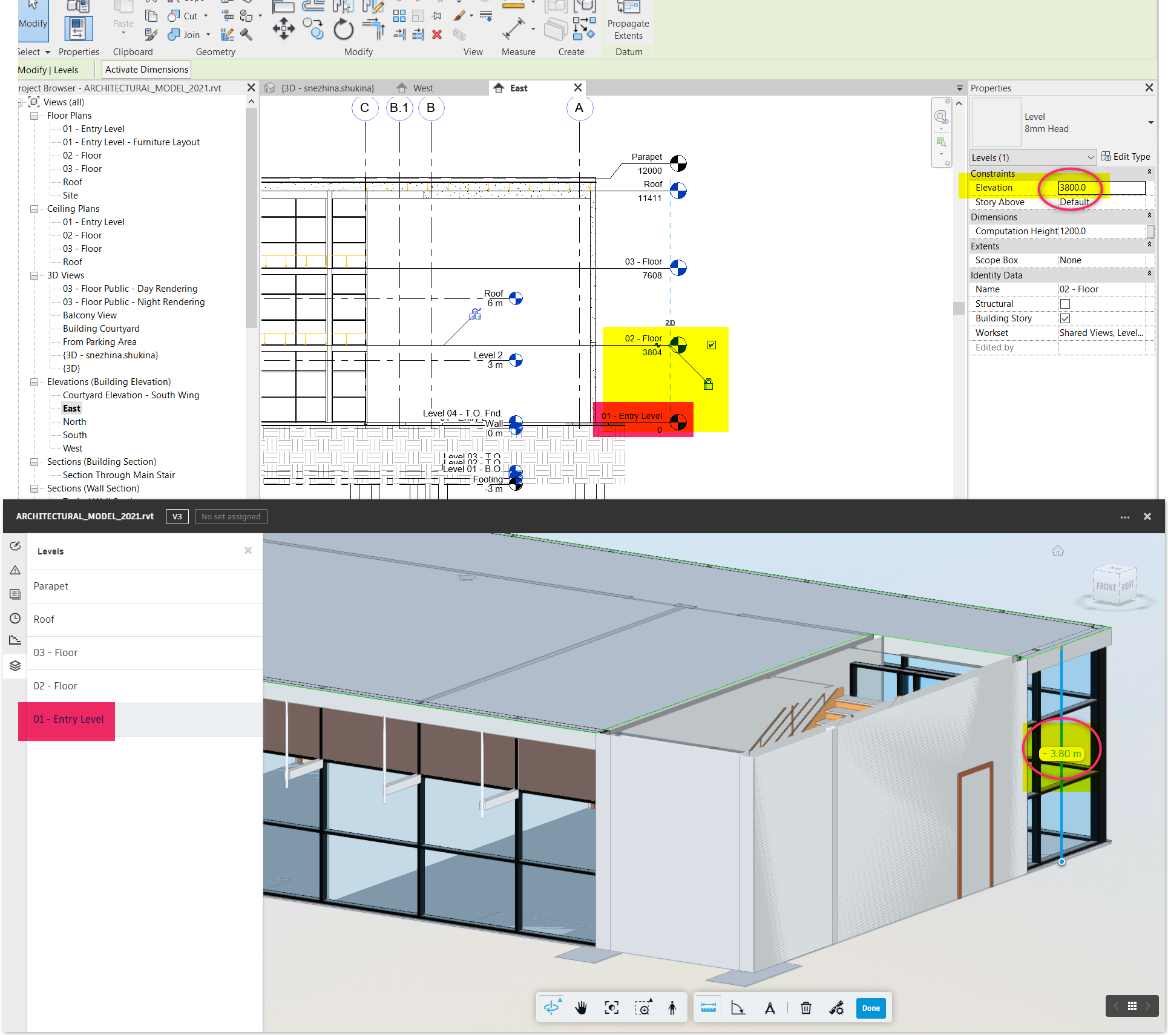Uncheck the Building Story option
1168x1035 pixels.
click(x=1066, y=318)
